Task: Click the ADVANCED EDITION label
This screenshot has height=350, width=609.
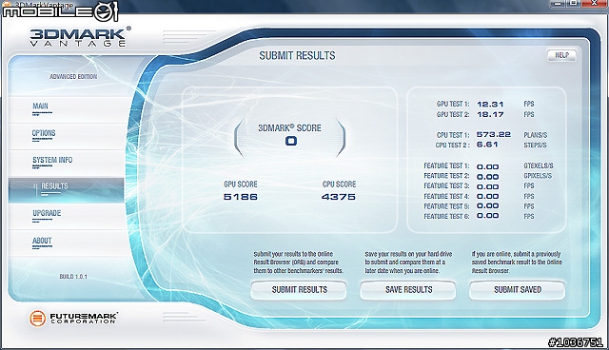Action: click(x=73, y=77)
